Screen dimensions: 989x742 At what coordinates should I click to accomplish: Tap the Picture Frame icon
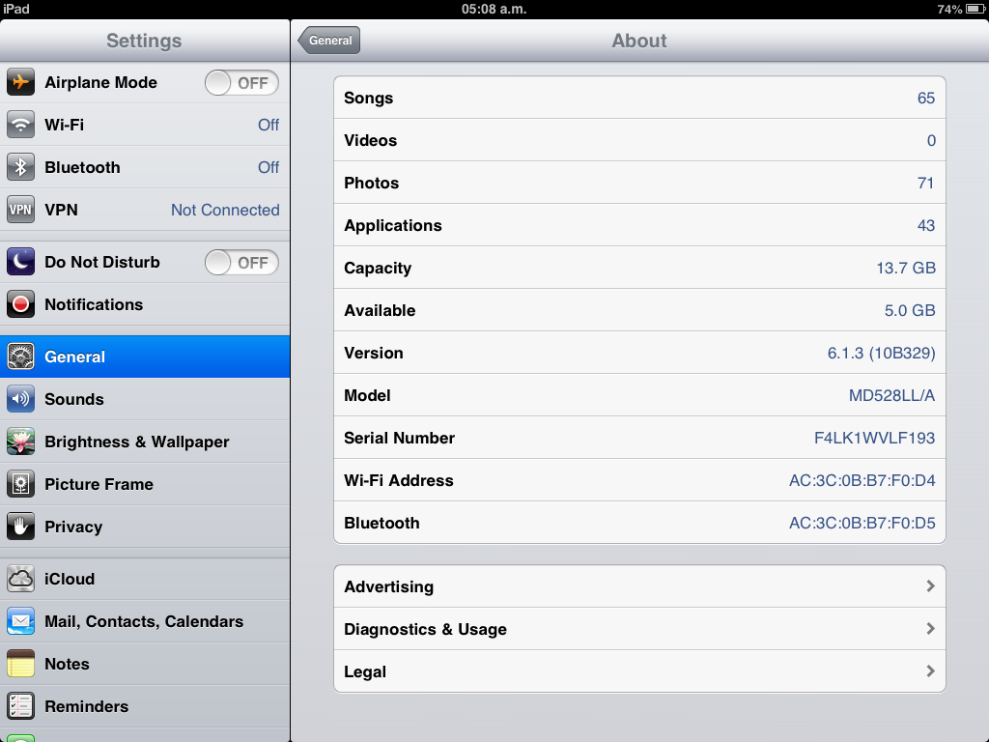pyautogui.click(x=21, y=484)
